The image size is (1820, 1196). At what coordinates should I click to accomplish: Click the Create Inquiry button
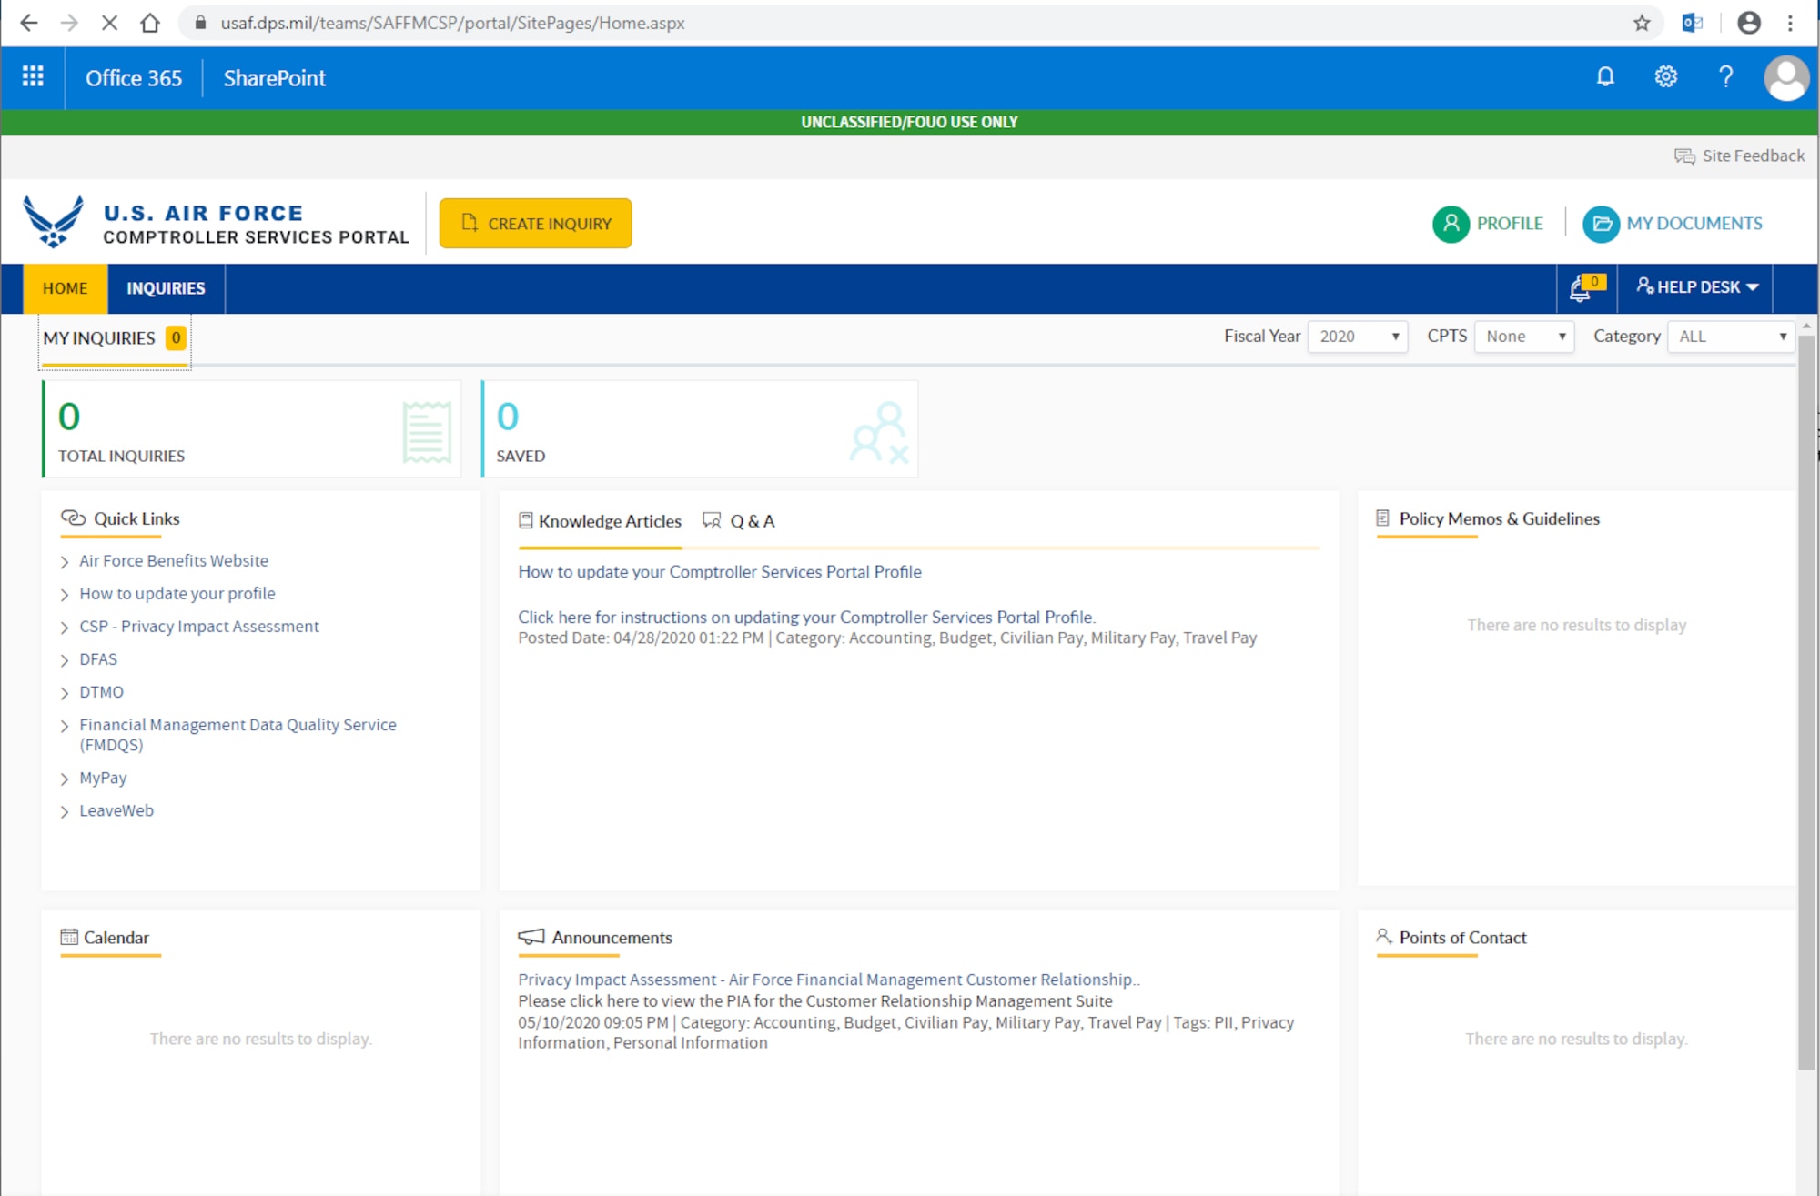point(535,223)
